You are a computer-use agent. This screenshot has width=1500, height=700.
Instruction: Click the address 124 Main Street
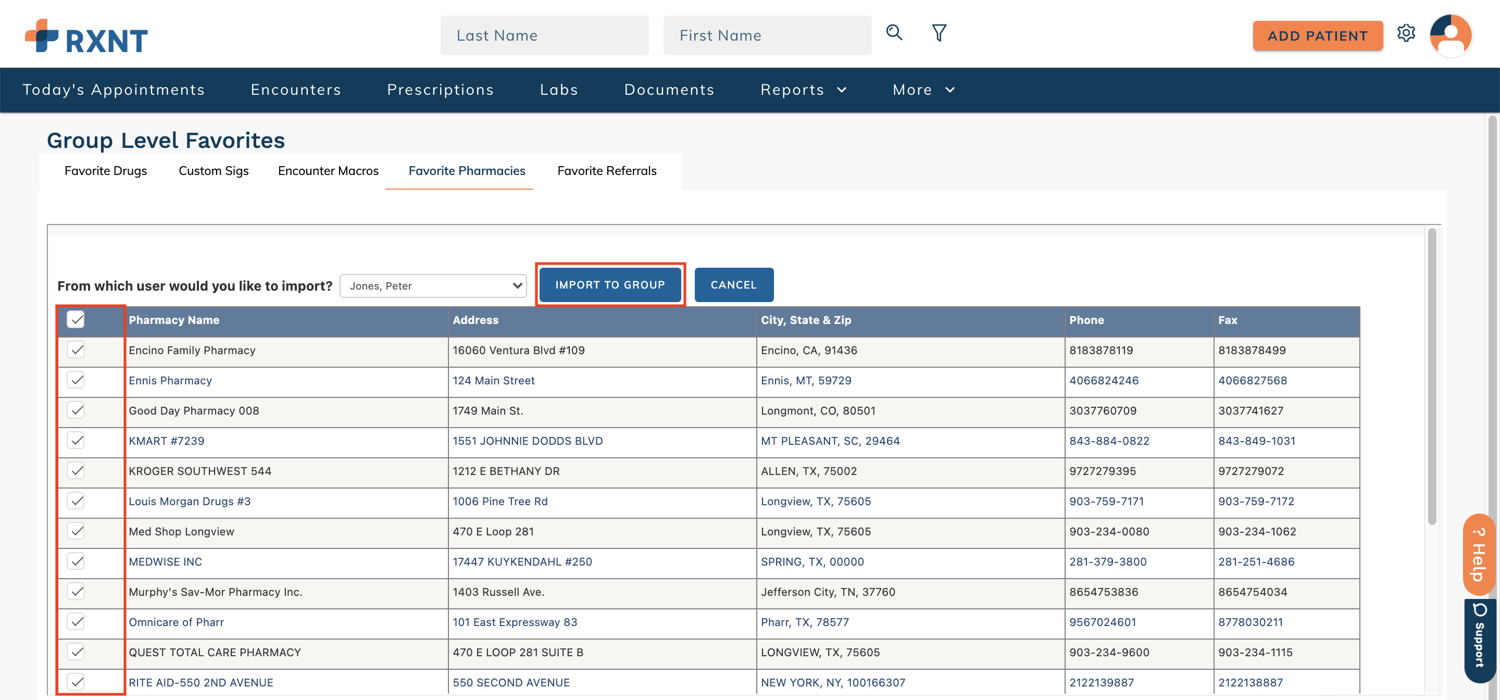(493, 380)
